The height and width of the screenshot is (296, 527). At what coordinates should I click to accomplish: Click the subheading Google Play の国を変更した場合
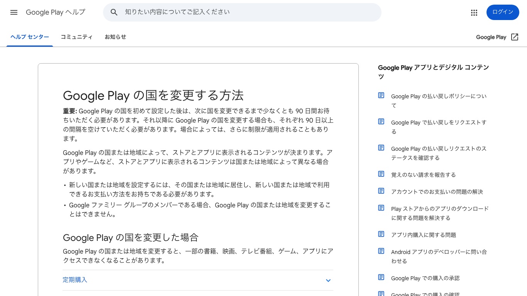131,237
